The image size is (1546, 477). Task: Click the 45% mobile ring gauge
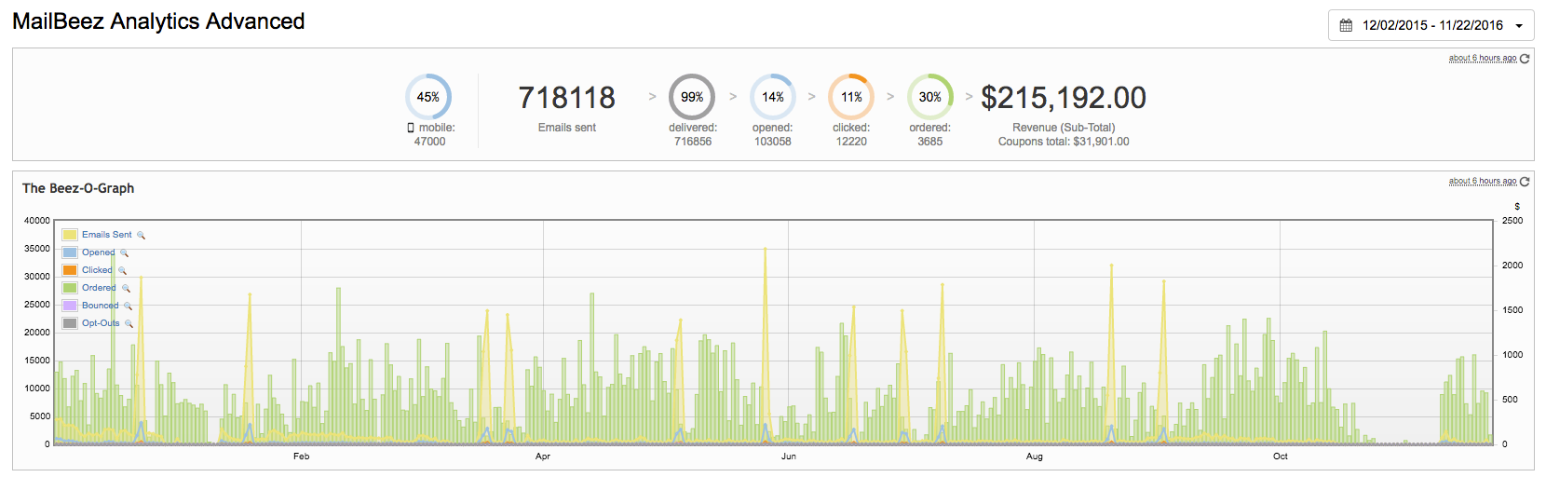click(x=428, y=97)
